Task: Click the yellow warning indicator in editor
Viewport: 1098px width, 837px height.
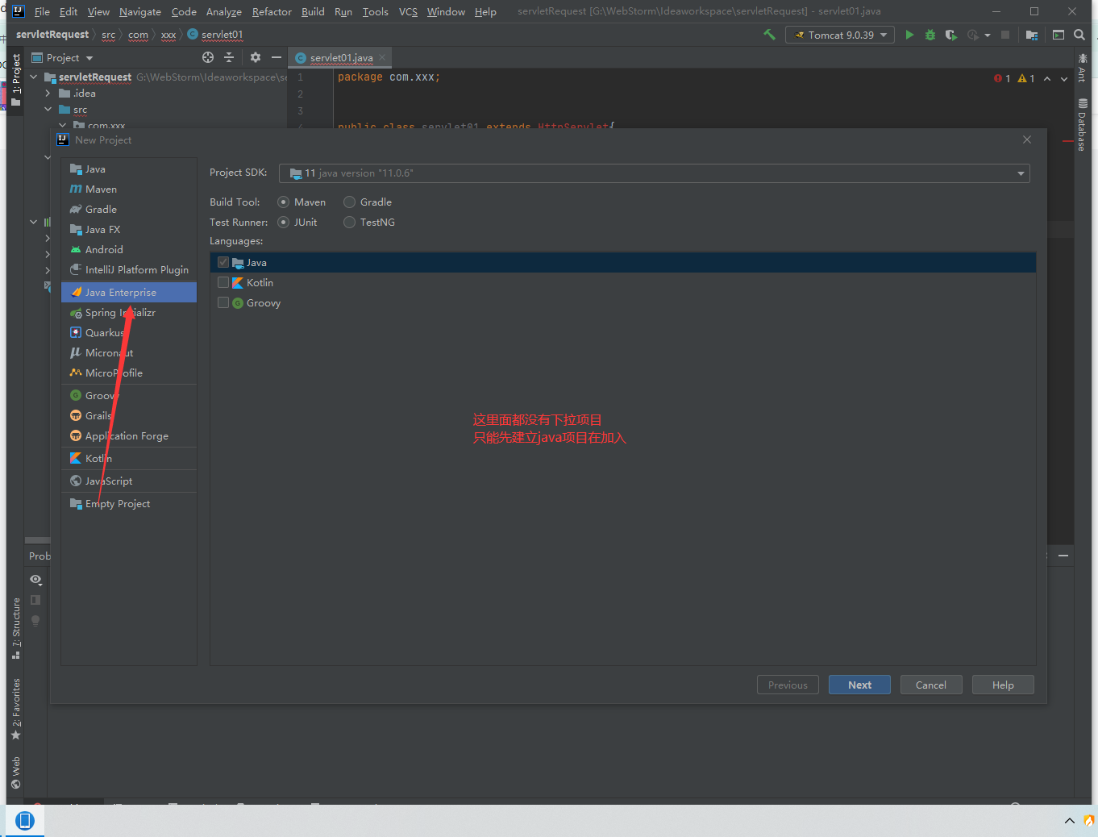Action: point(1026,78)
